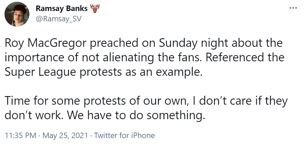
Task: Click the 11:35 PM timestamp
Action: pos(20,135)
